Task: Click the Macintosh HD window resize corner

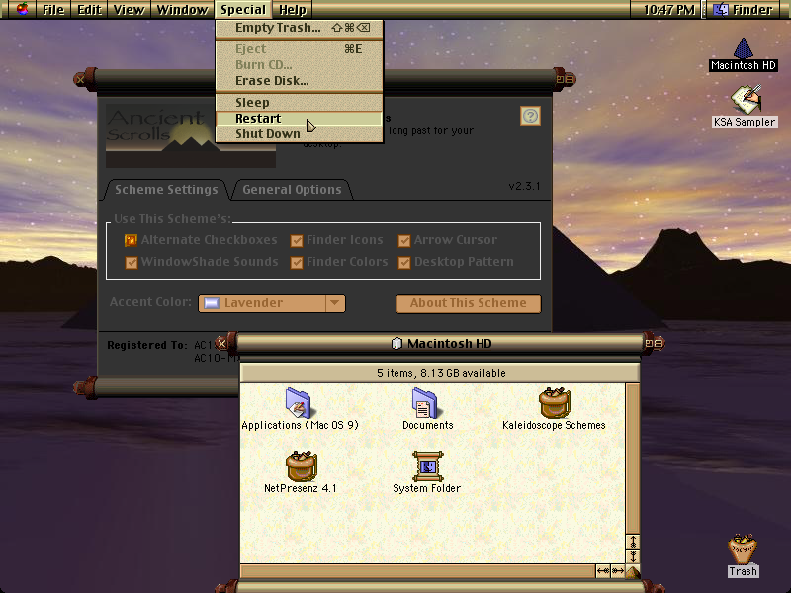Action: pyautogui.click(x=633, y=571)
